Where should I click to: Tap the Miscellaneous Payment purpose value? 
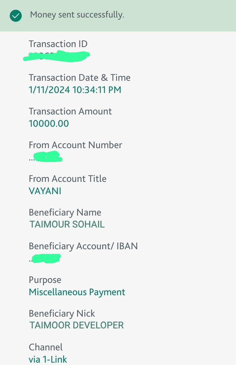tap(77, 292)
